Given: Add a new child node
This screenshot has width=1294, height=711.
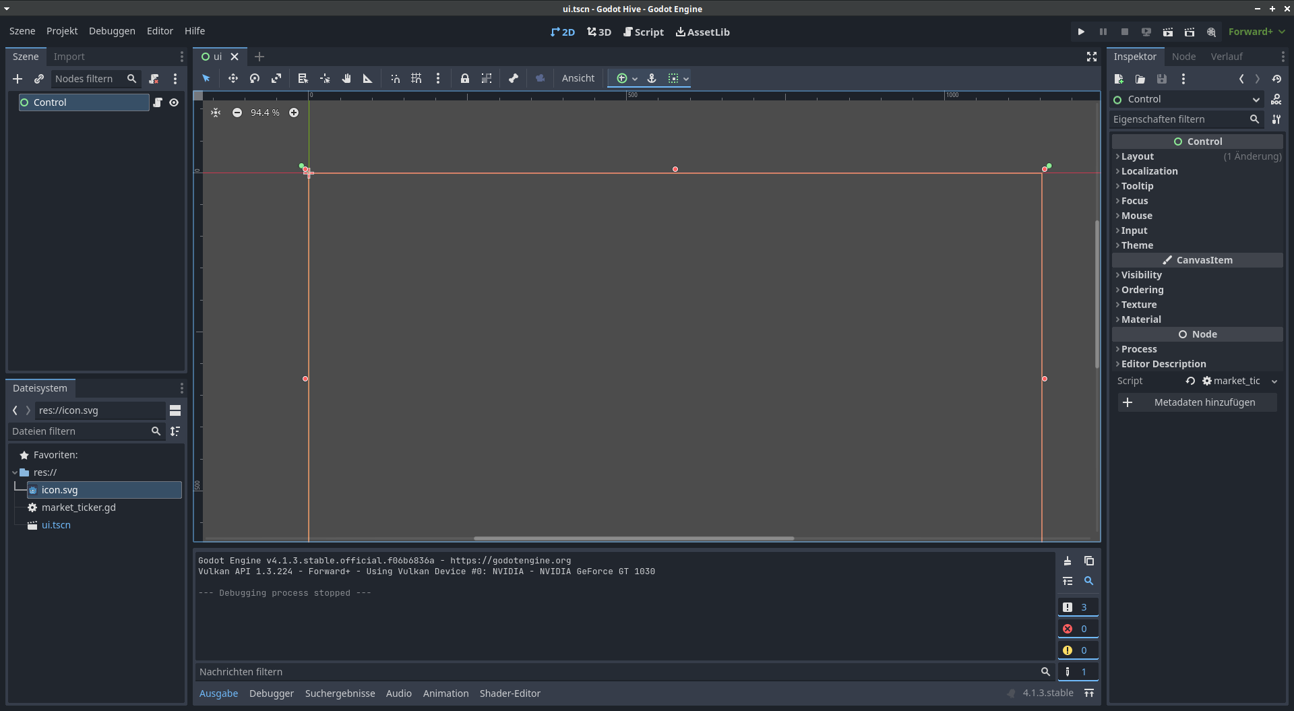Looking at the screenshot, I should pyautogui.click(x=18, y=79).
